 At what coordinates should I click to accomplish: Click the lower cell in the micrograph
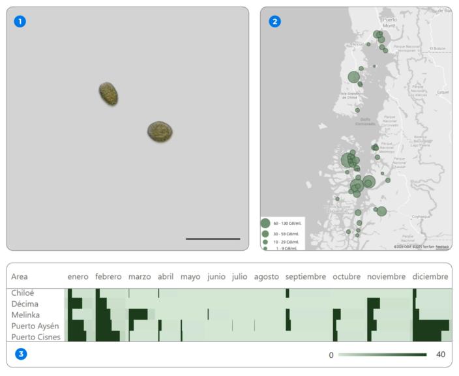click(159, 132)
